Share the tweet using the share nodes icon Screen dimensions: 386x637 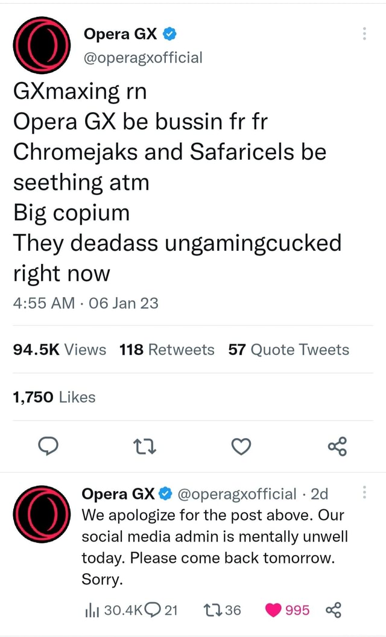point(337,446)
